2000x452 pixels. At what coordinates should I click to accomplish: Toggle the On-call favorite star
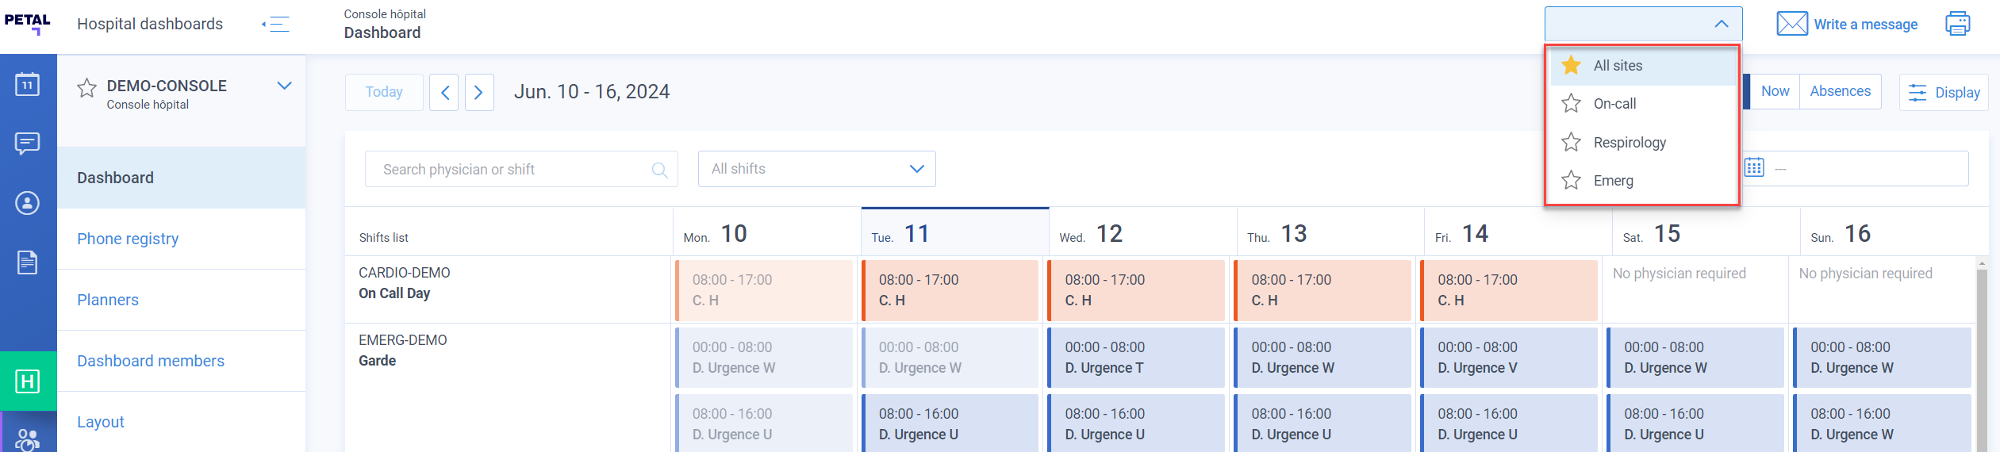click(1571, 104)
